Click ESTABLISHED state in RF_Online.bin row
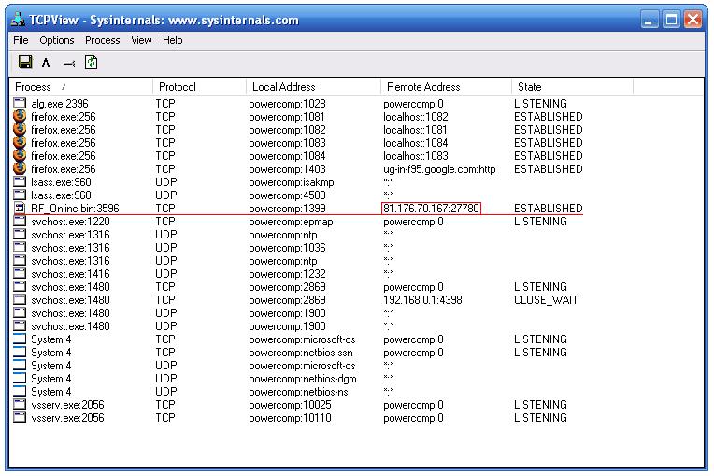 point(549,209)
